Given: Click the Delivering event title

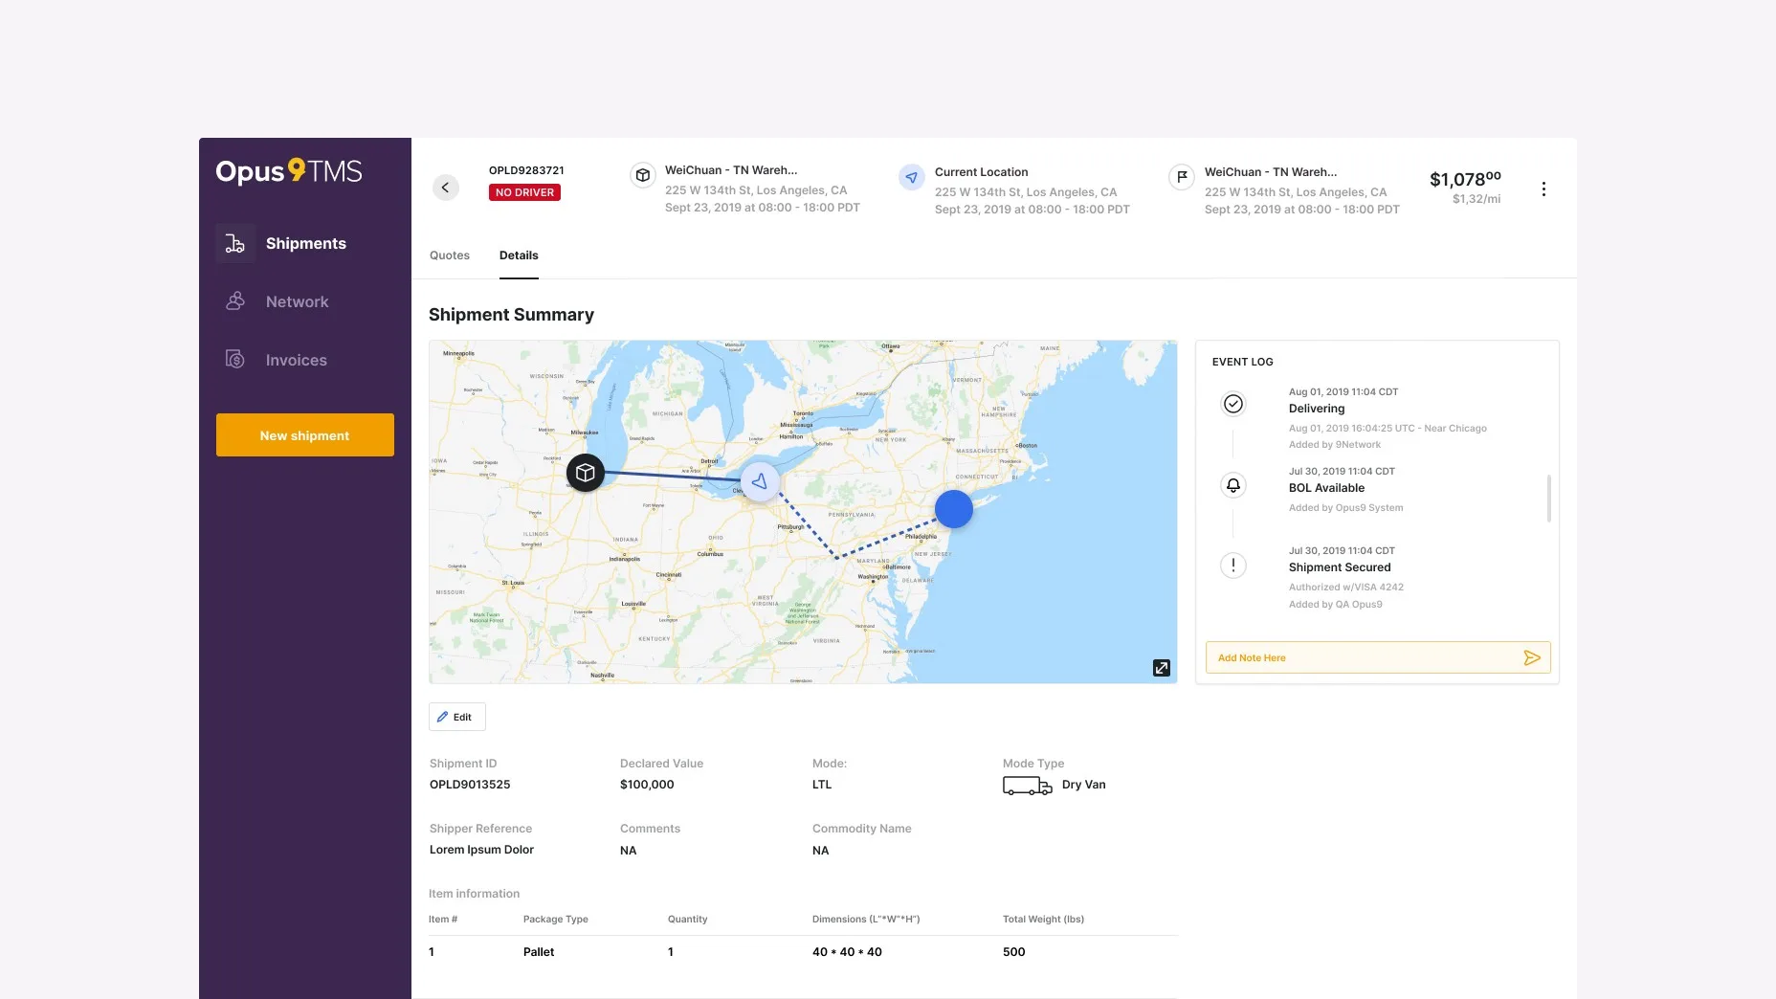Looking at the screenshot, I should (1317, 409).
